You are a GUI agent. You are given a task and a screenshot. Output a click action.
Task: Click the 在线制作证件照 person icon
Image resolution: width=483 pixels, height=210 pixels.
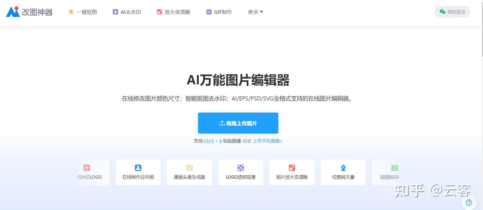[138, 168]
